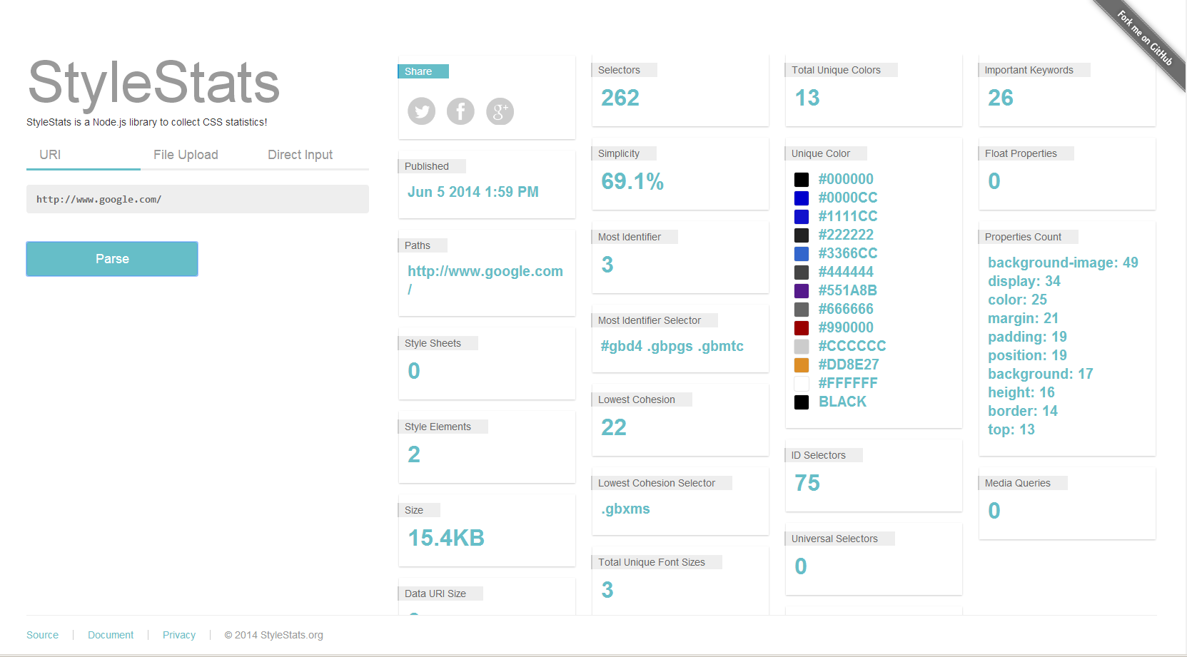Image resolution: width=1187 pixels, height=657 pixels.
Task: Click the #666666 gray swatch
Action: [x=802, y=310]
